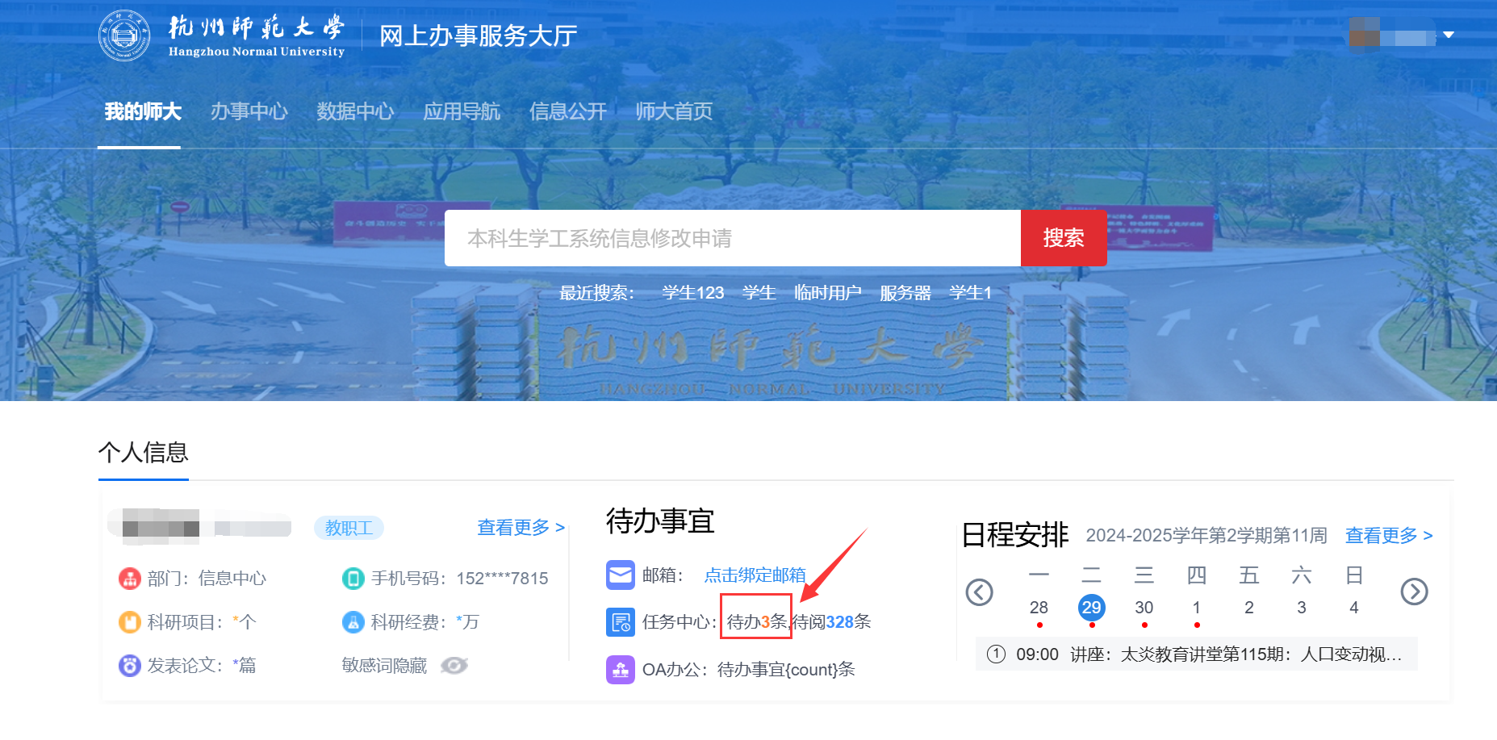Click the red 搜索 button

(x=1064, y=238)
